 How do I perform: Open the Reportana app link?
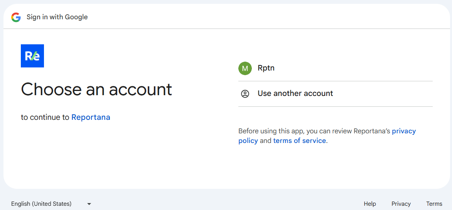91,117
